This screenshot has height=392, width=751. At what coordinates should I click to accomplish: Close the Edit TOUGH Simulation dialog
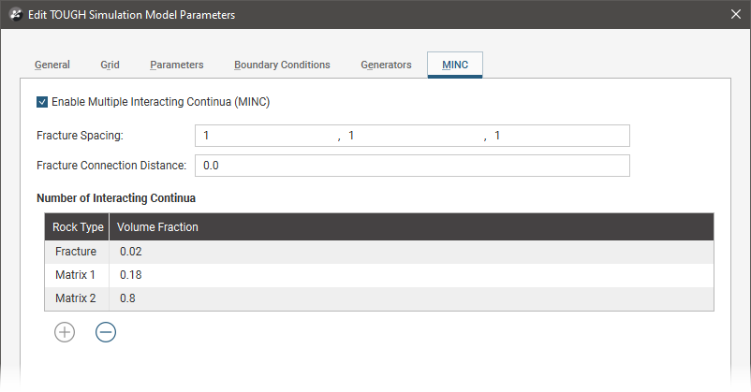click(736, 14)
